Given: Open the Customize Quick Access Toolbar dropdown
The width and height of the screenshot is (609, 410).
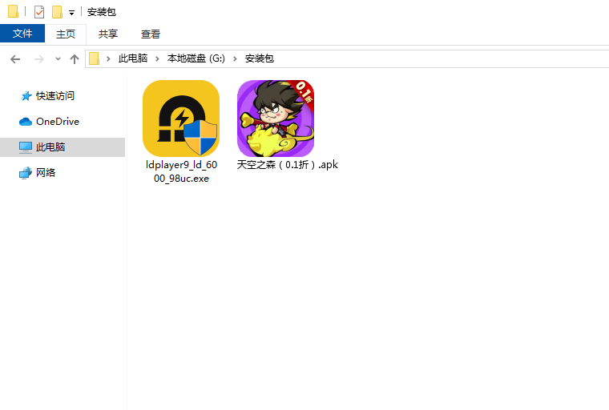Looking at the screenshot, I should (x=71, y=13).
